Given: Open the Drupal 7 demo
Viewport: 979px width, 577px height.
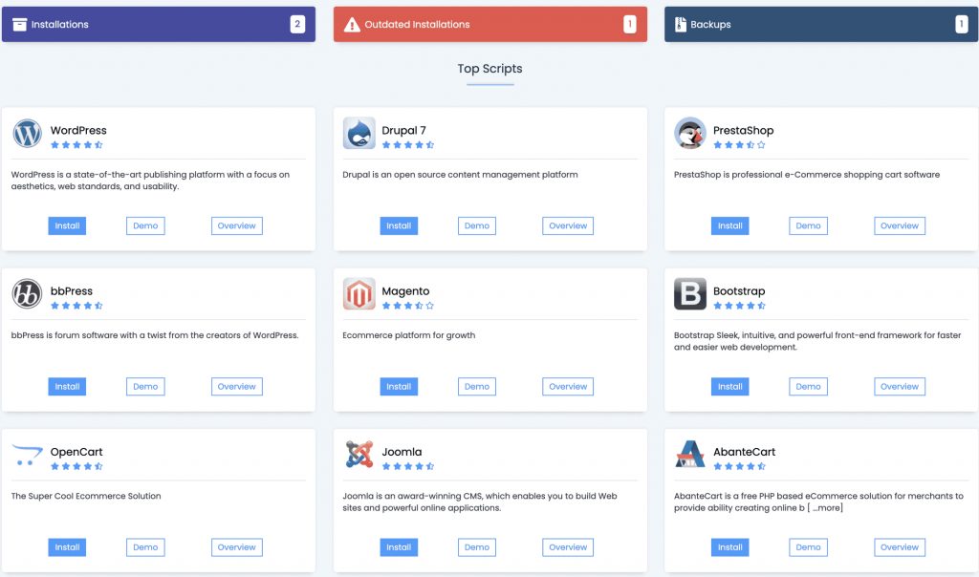Looking at the screenshot, I should point(477,226).
